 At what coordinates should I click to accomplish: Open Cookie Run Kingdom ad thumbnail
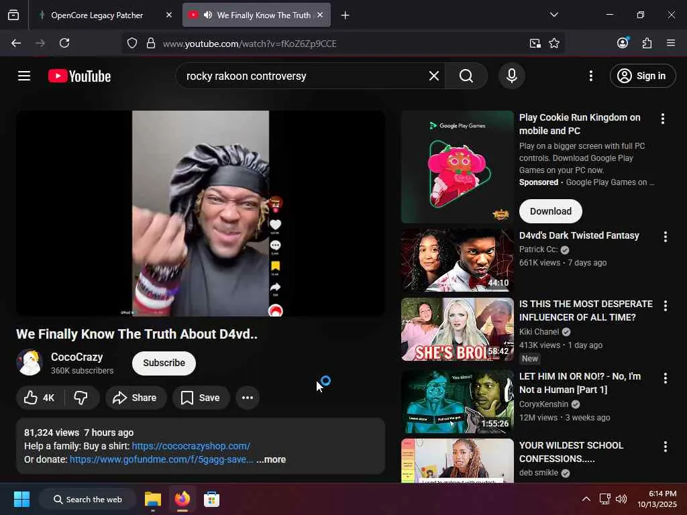tap(457, 167)
